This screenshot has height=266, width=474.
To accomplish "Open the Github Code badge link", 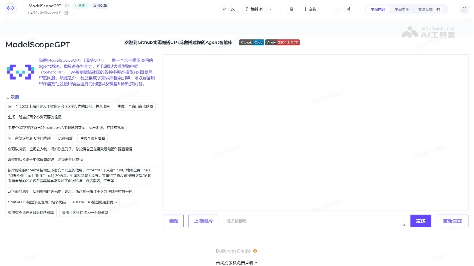I will 252,43.
